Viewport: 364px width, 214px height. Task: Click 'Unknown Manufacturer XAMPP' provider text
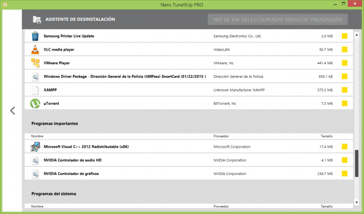click(239, 90)
